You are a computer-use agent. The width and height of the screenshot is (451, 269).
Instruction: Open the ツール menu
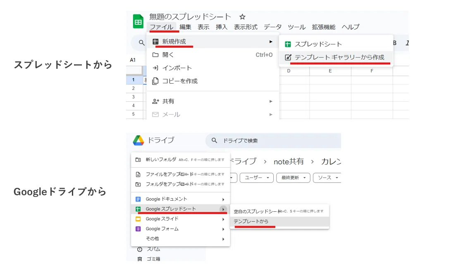pyautogui.click(x=296, y=27)
